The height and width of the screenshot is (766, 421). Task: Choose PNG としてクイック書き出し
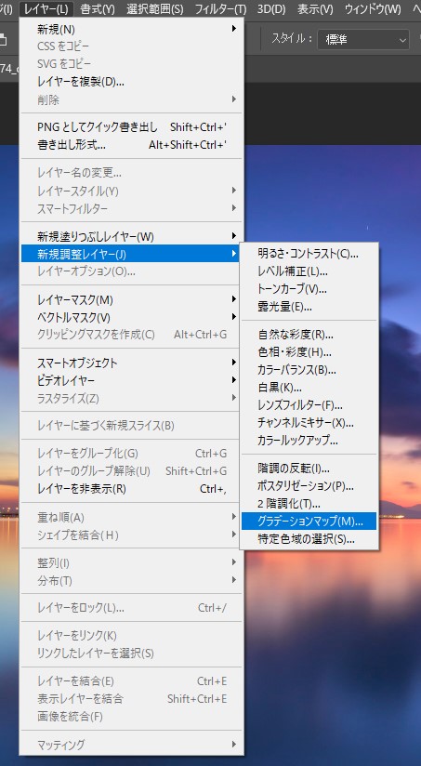[x=131, y=127]
